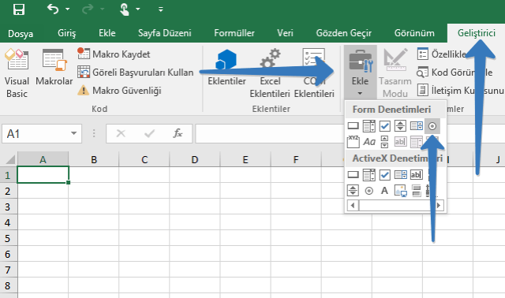Insert ActiveX Check Box
Viewport: 505px width, 298px height.
tap(384, 175)
